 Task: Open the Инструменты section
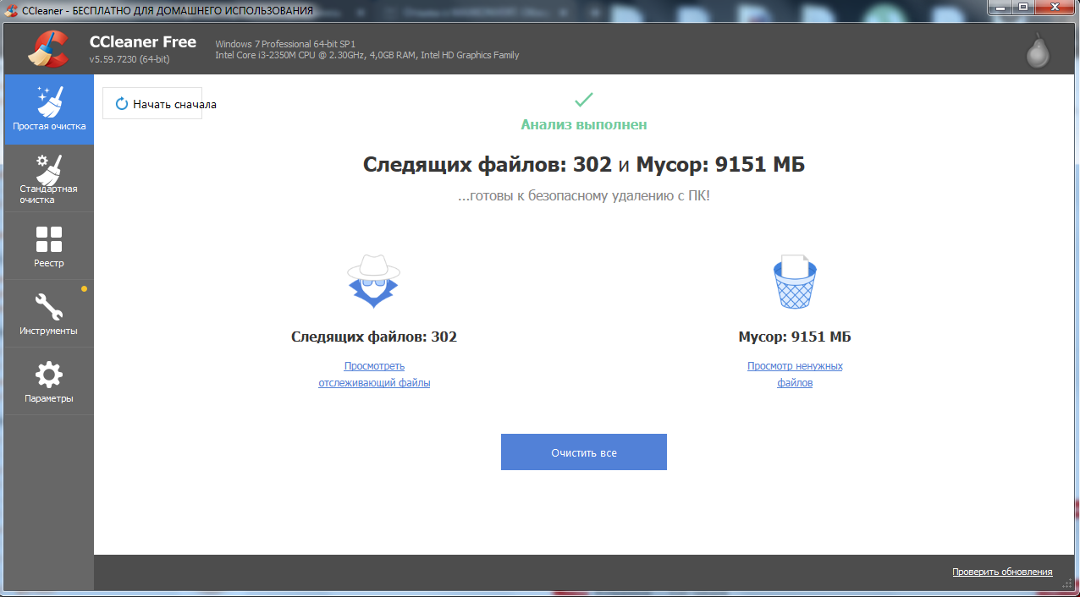click(49, 314)
